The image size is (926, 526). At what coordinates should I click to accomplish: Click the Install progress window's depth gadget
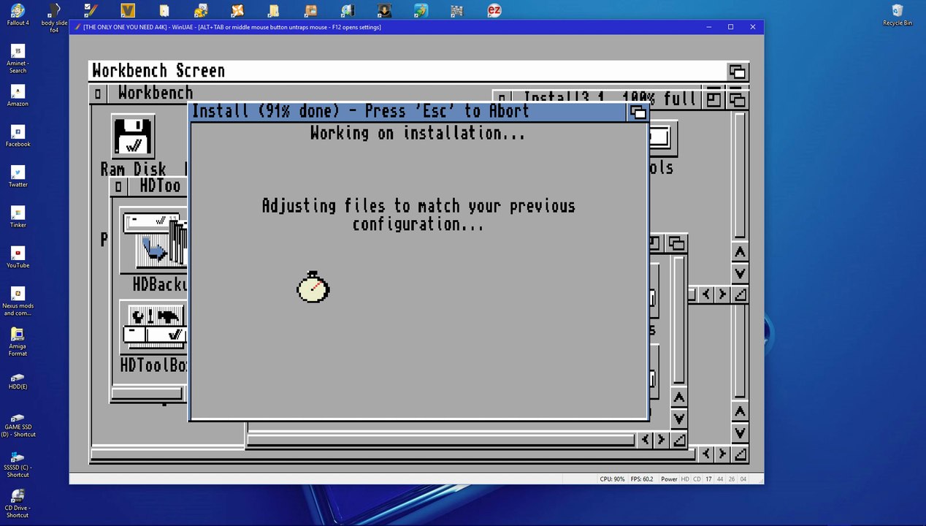tap(638, 112)
